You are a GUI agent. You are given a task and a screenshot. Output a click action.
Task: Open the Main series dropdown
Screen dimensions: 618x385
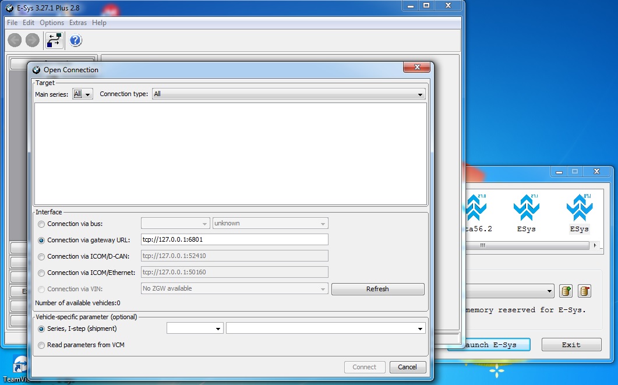pyautogui.click(x=82, y=94)
